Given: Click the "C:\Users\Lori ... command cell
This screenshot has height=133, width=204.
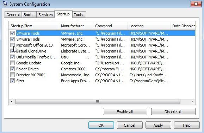Looking at the screenshot, I should (110, 63).
